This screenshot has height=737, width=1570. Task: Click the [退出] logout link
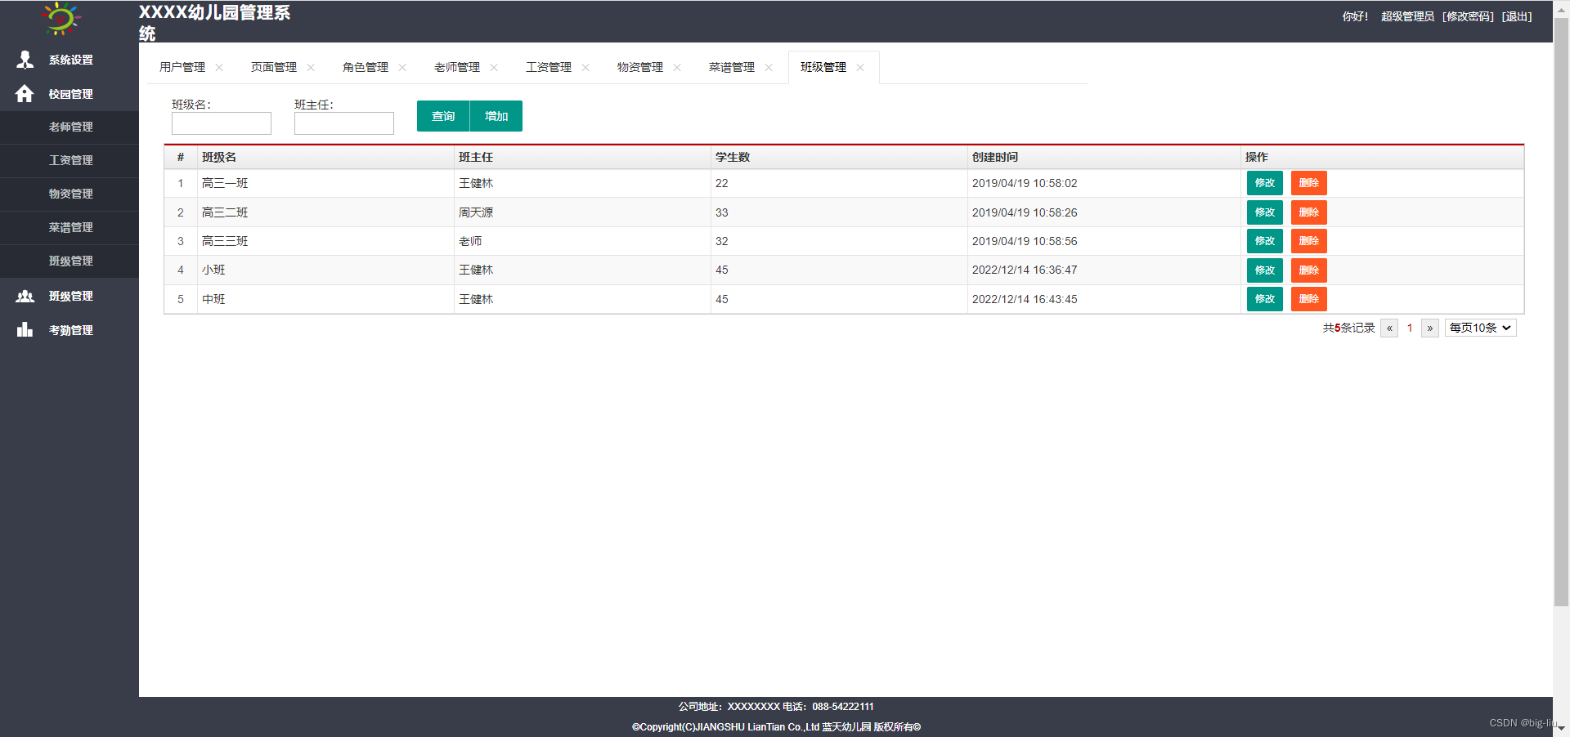(1517, 16)
